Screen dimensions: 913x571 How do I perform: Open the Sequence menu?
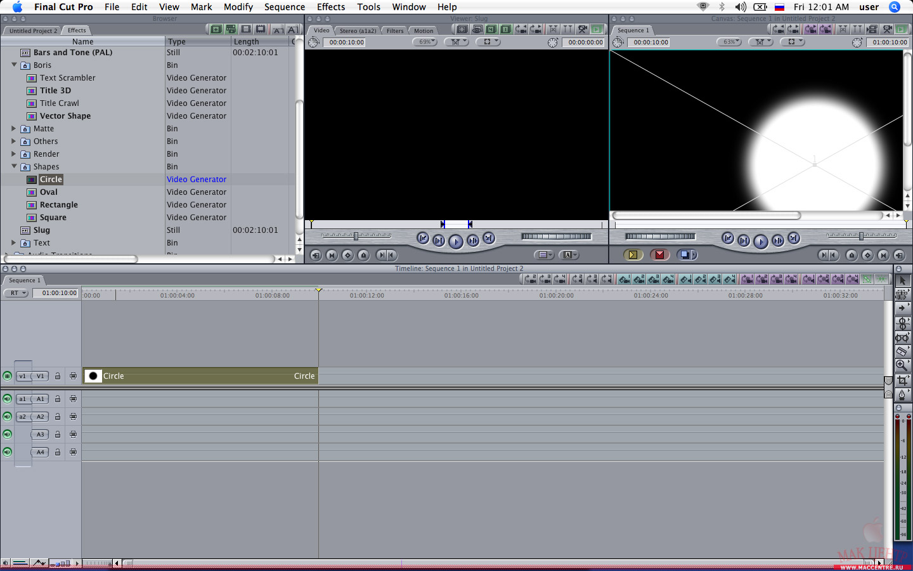[285, 7]
